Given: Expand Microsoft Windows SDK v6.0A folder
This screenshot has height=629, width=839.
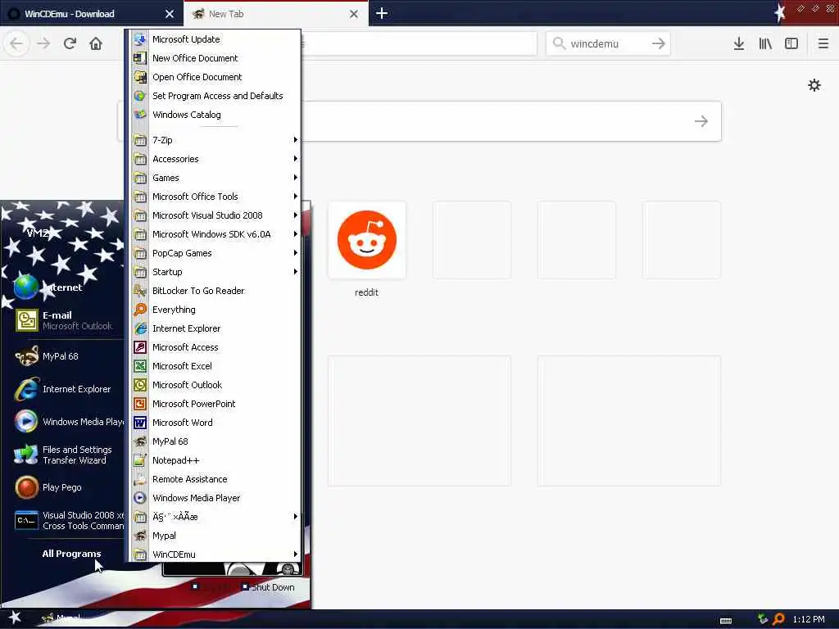Looking at the screenshot, I should pos(215,234).
